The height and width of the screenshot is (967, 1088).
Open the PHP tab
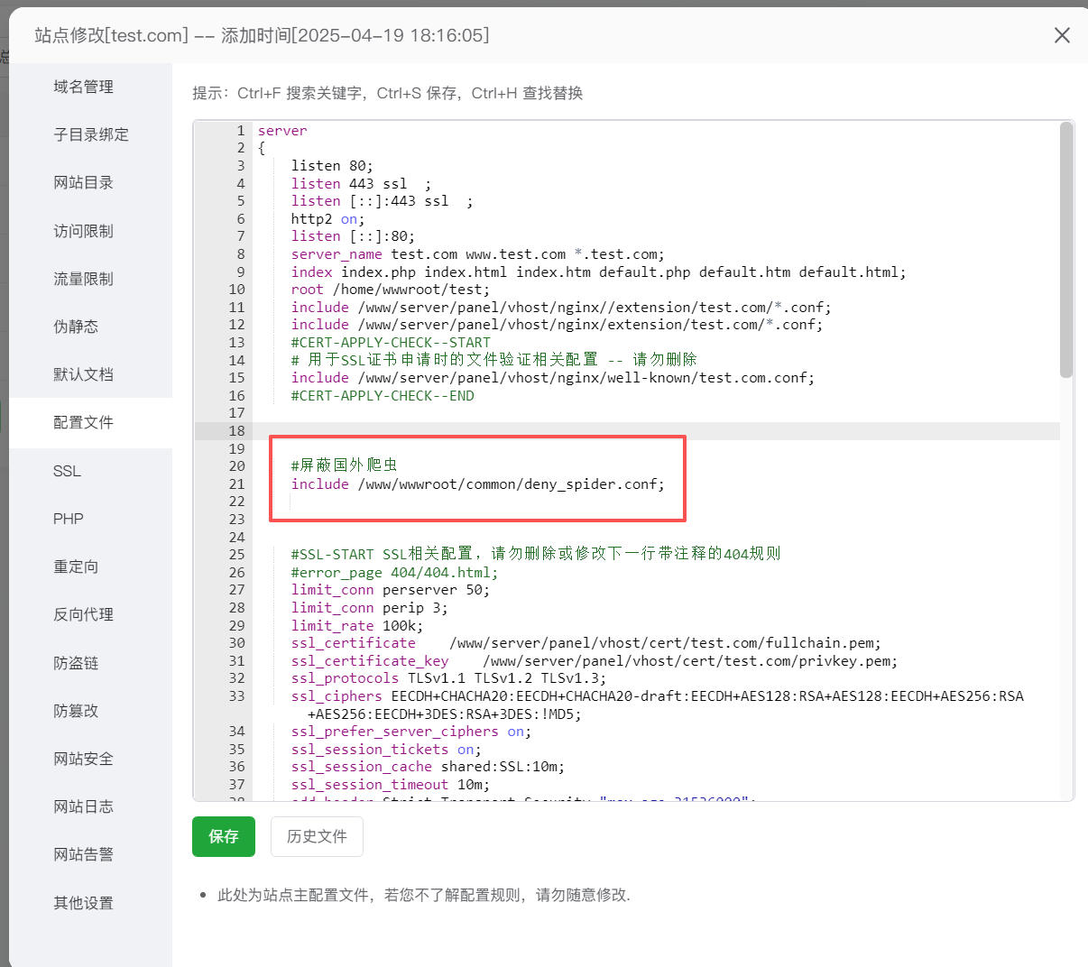68,519
